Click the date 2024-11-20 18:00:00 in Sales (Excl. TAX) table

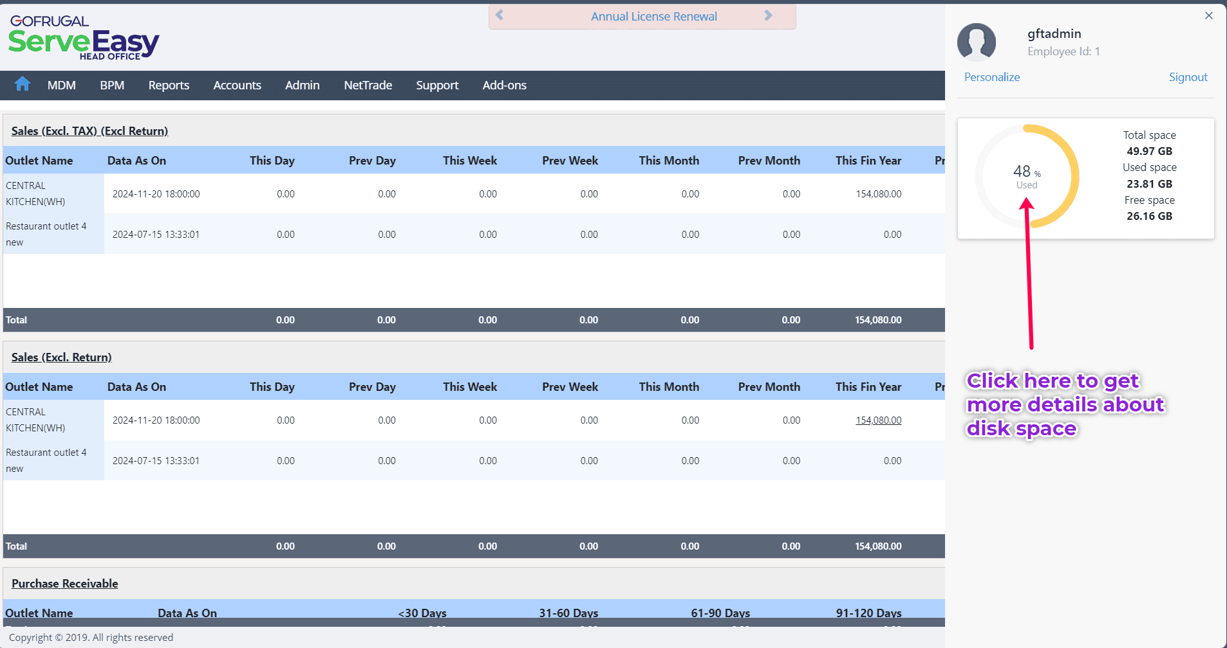(156, 194)
